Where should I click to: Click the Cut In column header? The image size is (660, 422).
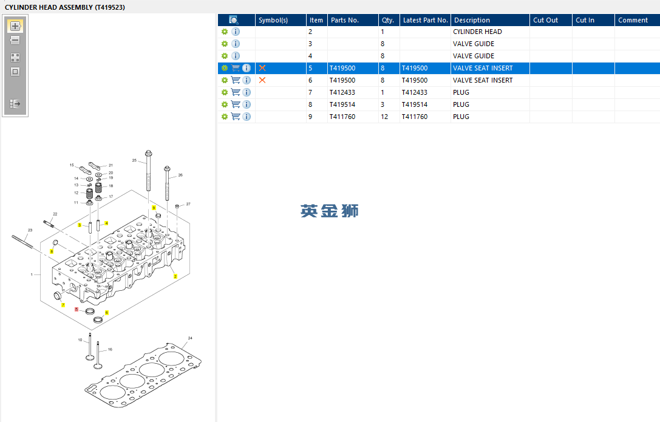593,20
